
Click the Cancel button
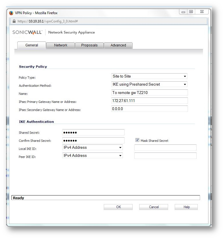(154, 207)
